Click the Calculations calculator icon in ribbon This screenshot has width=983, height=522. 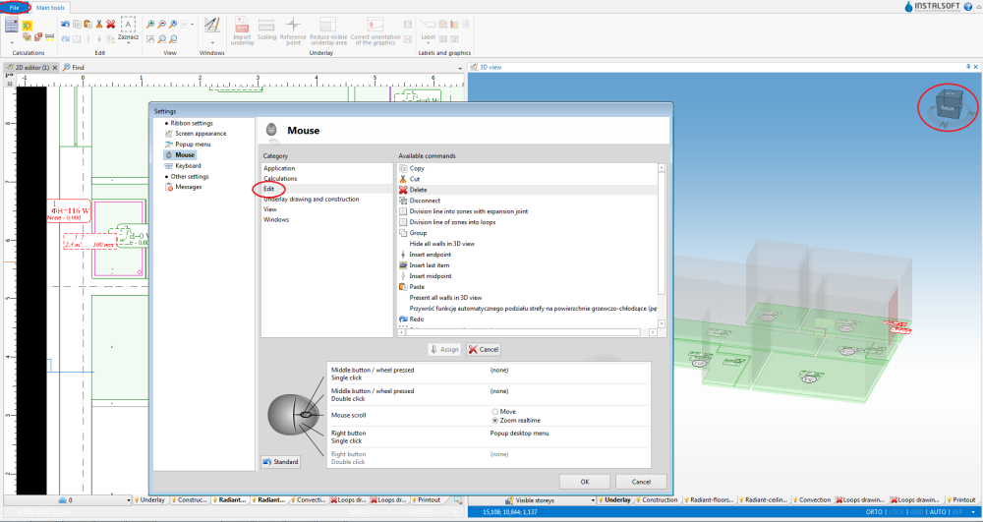click(11, 25)
